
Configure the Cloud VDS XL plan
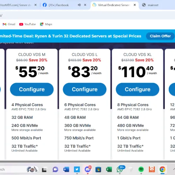coord(138,89)
